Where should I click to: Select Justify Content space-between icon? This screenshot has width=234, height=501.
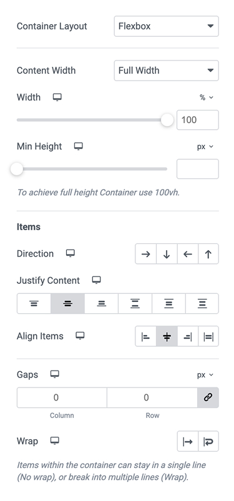coord(135,304)
